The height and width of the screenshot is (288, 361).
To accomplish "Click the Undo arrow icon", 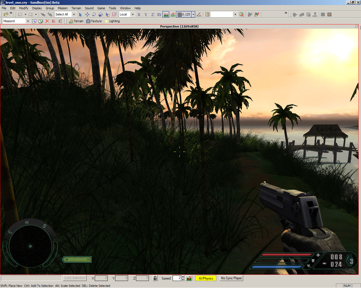I will tap(20, 14).
